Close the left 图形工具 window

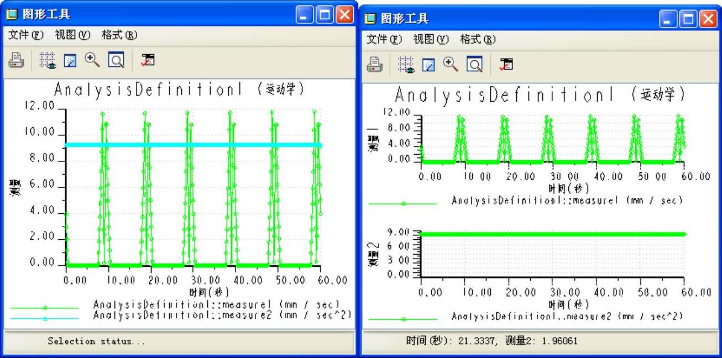[x=344, y=15]
